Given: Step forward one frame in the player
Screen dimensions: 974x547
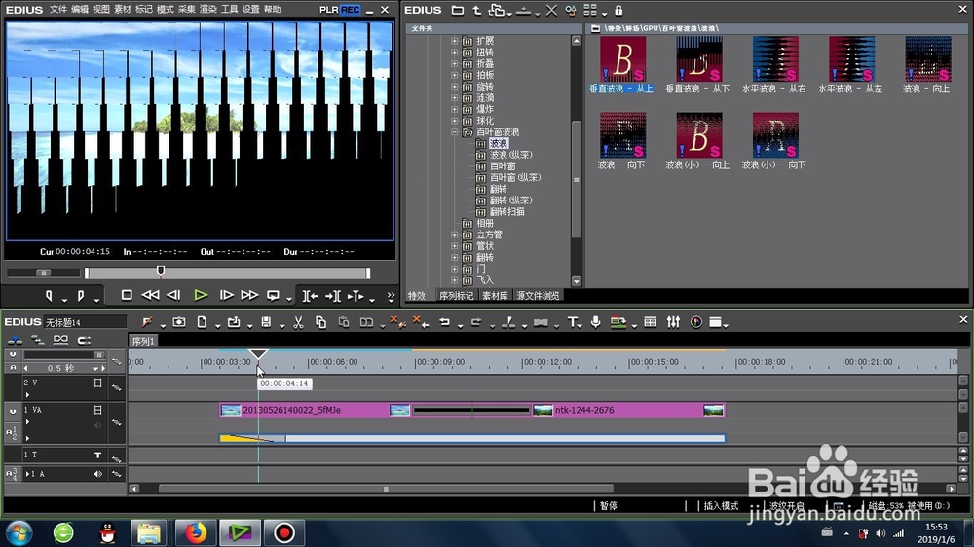Looking at the screenshot, I should (226, 296).
